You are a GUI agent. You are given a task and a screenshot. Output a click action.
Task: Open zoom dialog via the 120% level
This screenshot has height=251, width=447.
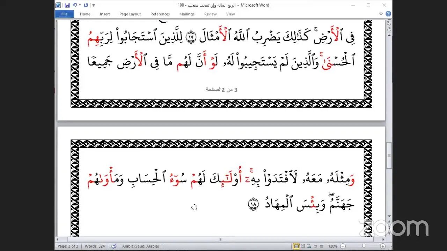333,246
